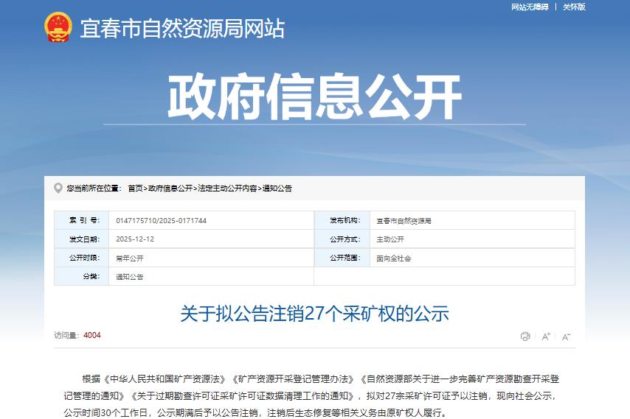Image resolution: width=630 pixels, height=419 pixels.
Task: Select the index number 0147175710/2025-0171744
Action: pos(162,221)
